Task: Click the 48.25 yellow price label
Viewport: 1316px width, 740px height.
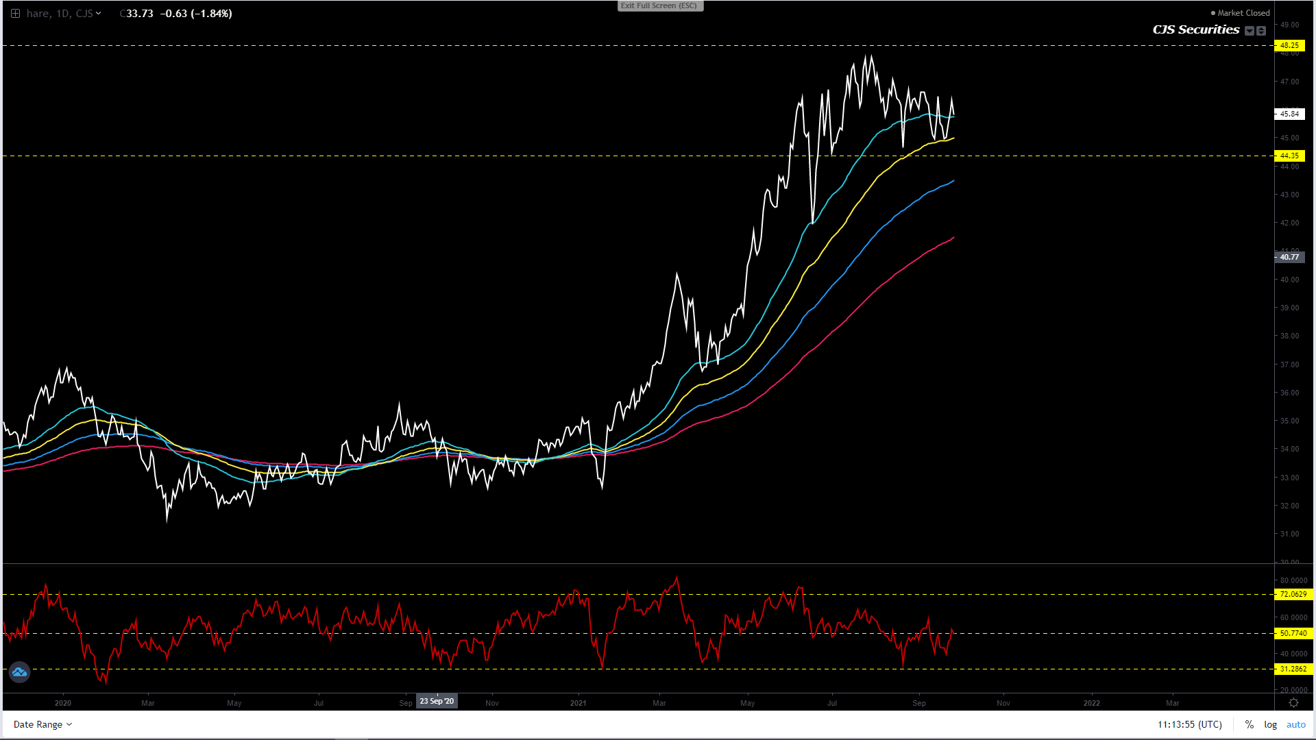Action: [1289, 45]
